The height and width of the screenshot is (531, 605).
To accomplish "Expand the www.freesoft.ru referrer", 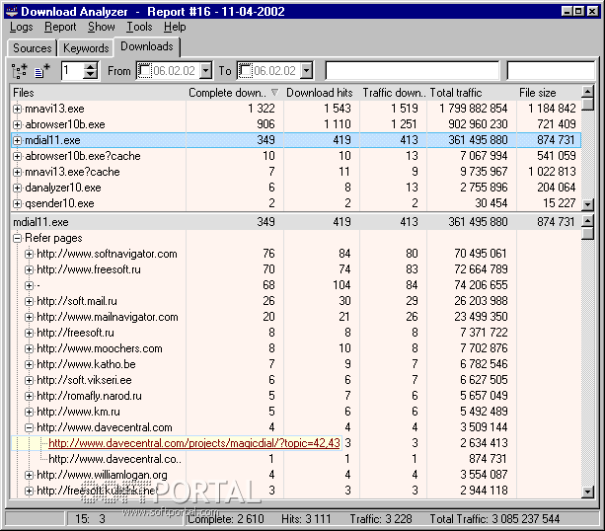I will [29, 269].
